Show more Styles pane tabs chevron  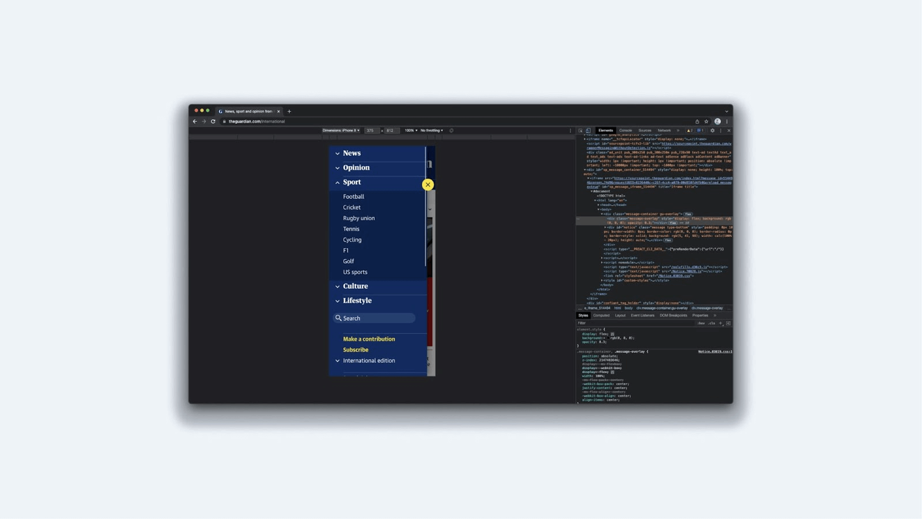click(x=715, y=316)
